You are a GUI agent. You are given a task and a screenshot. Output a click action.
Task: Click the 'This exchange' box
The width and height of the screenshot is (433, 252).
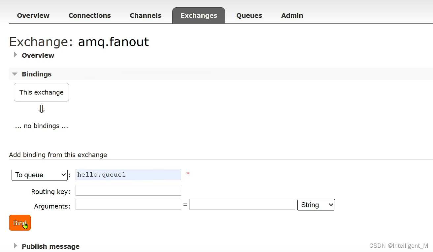[x=41, y=92]
